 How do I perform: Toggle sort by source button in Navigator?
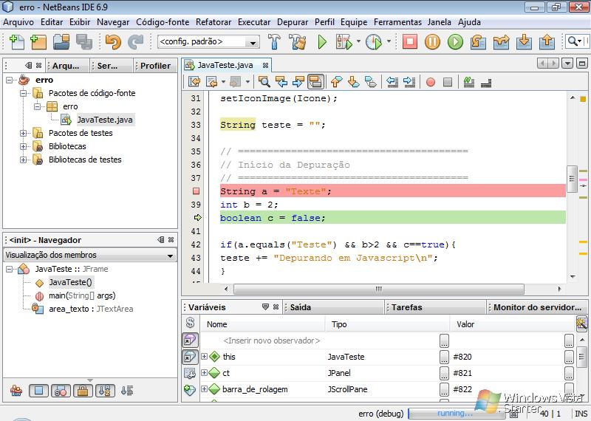[127, 391]
